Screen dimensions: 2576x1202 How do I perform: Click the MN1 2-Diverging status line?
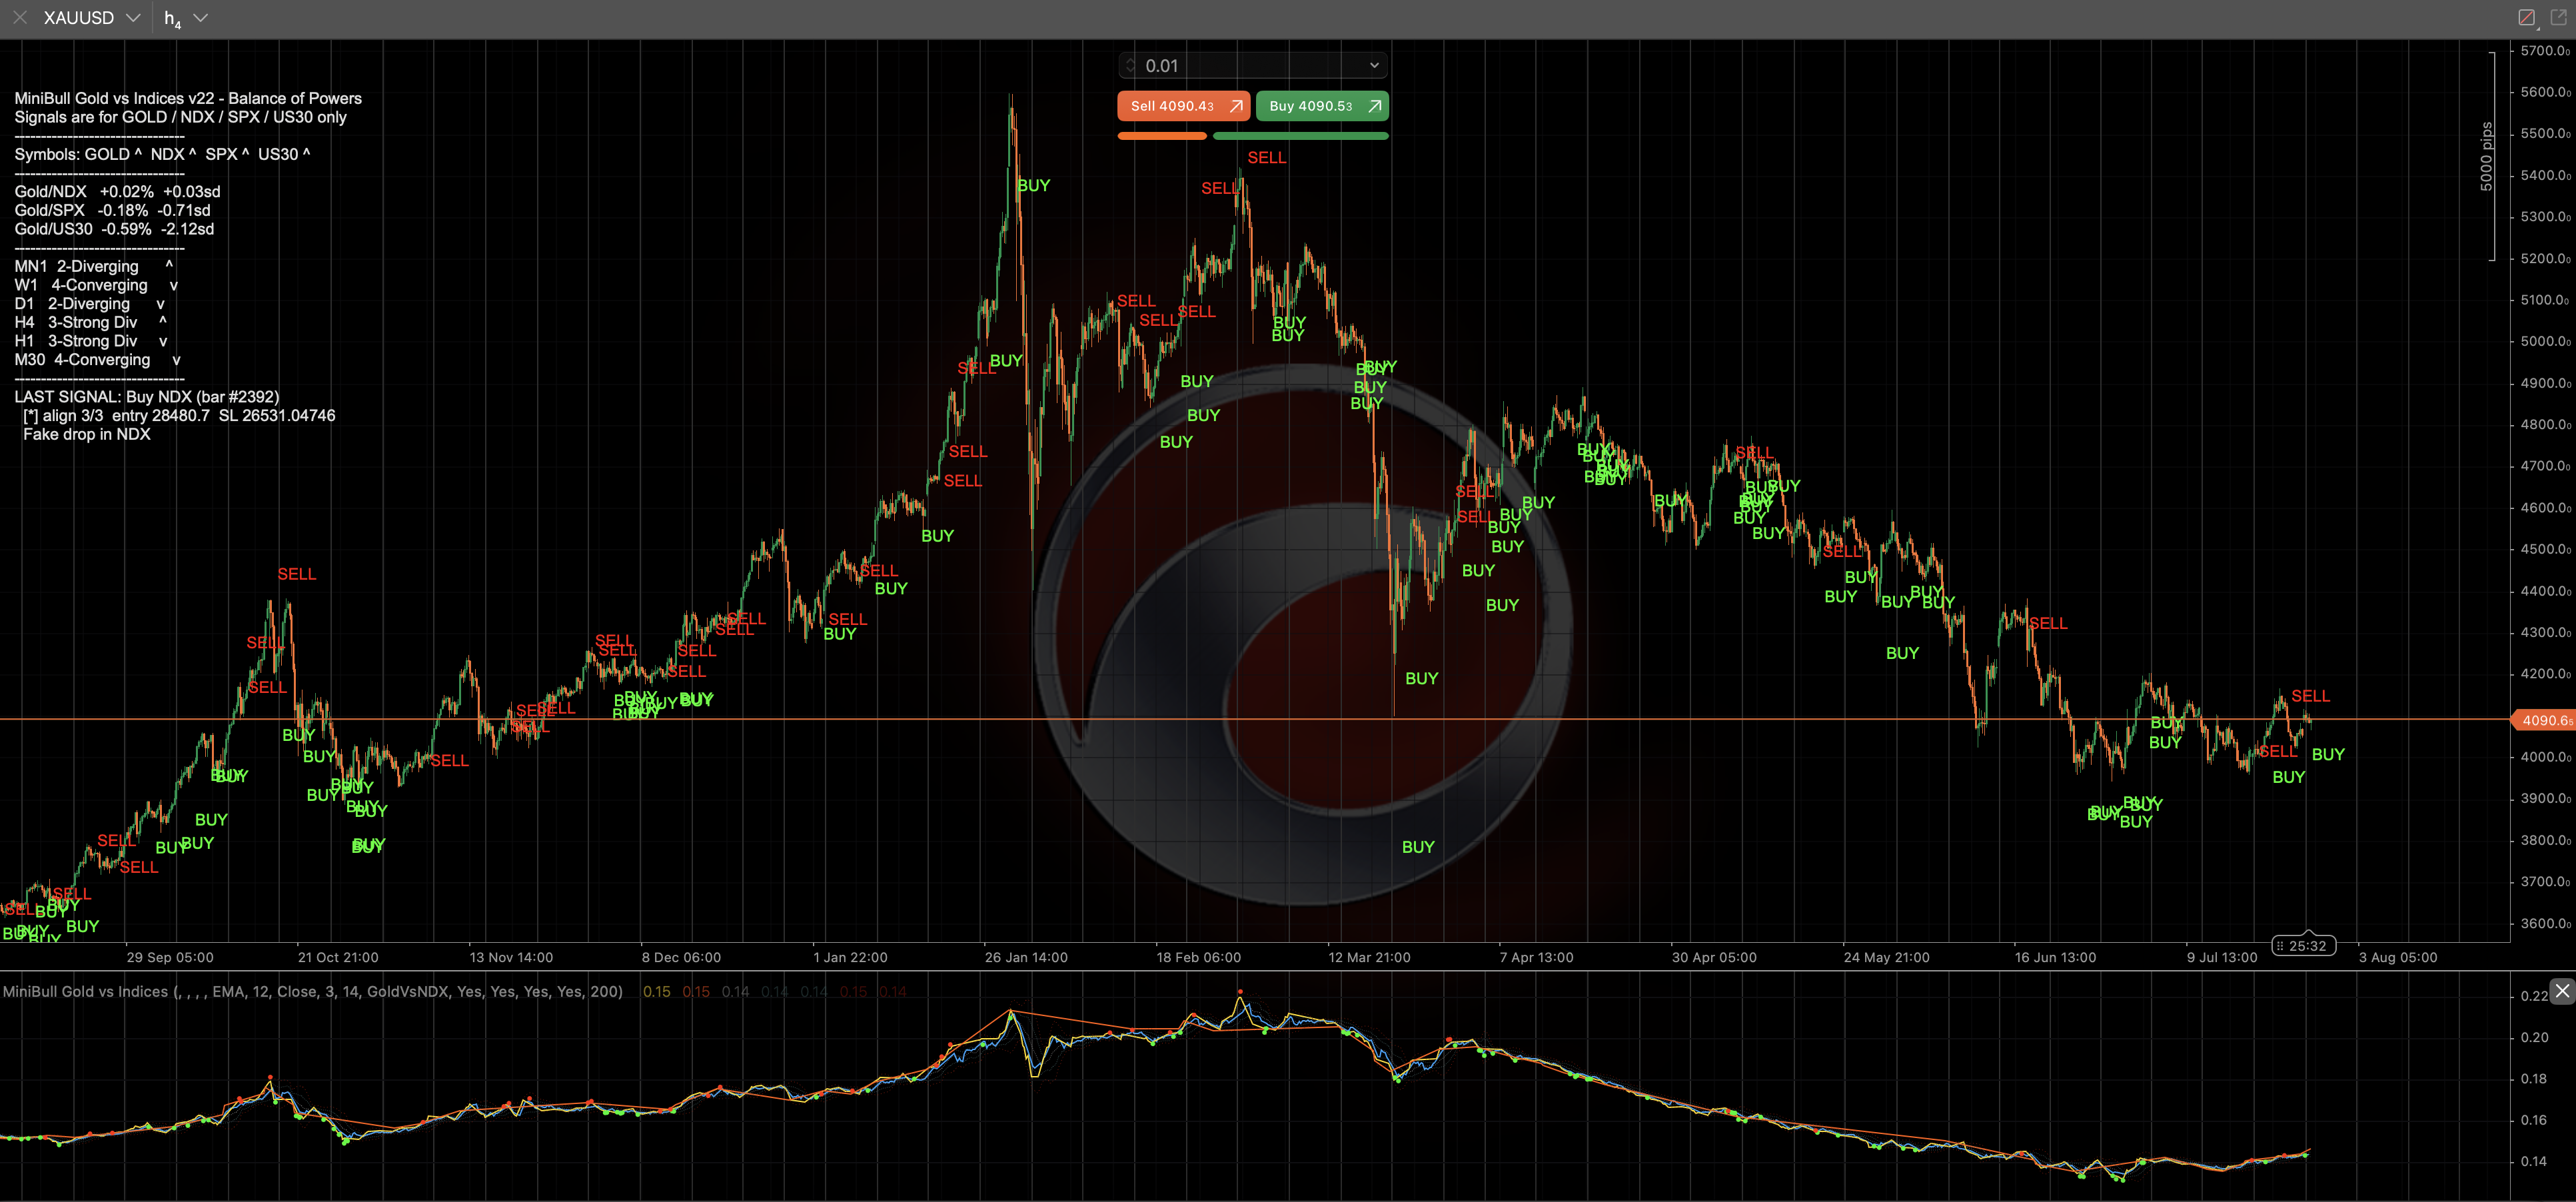point(94,266)
